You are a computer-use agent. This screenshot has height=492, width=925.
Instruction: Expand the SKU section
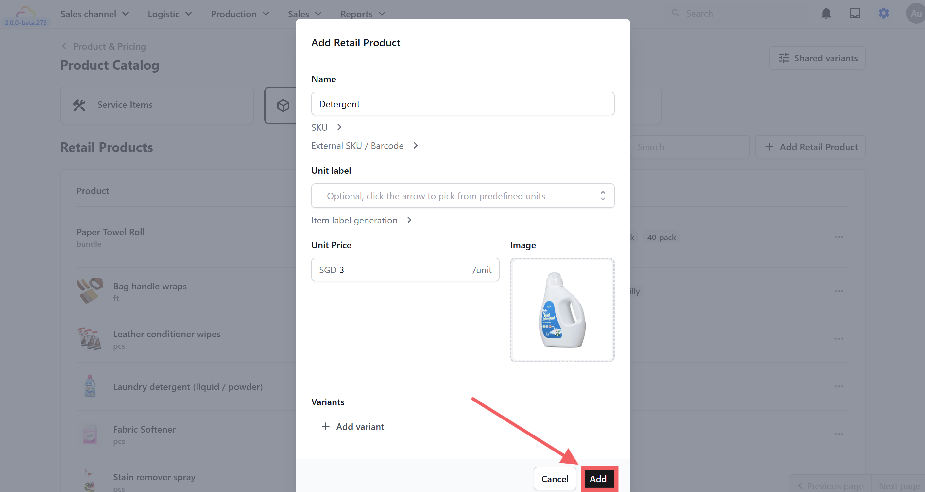point(327,127)
